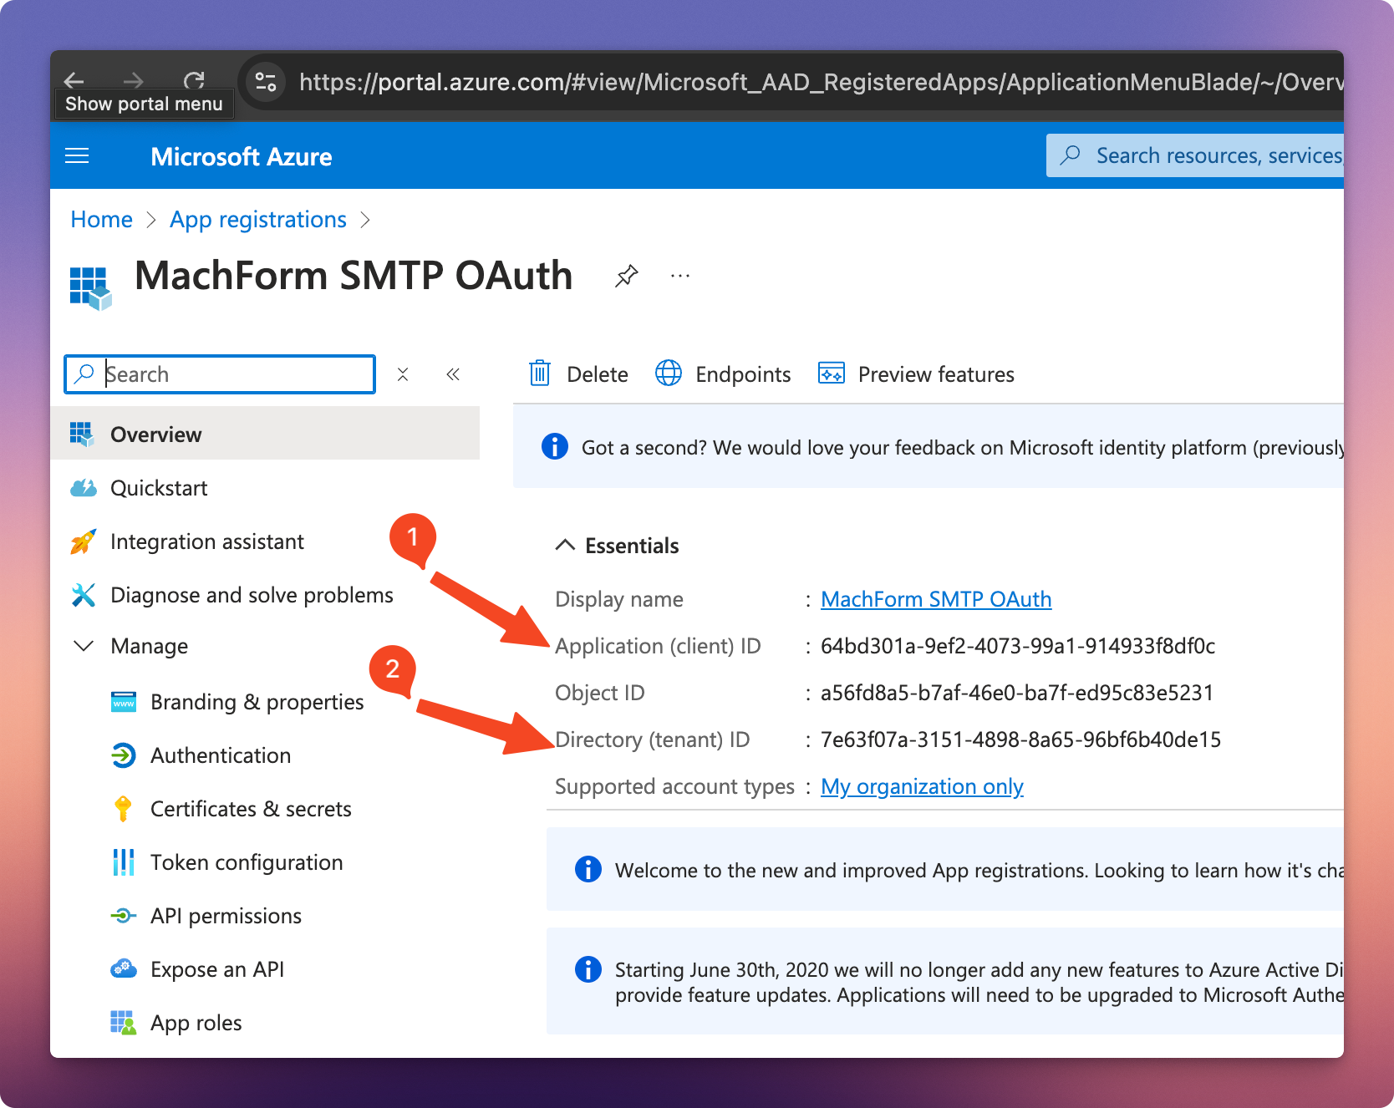Click the Endpoints globe icon
Viewport: 1394px width, 1108px height.
tap(669, 374)
